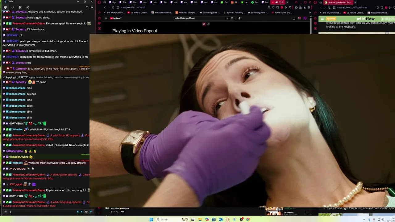Click the YouTube logo in browser
This screenshot has width=395, height=222.
click(115, 18)
